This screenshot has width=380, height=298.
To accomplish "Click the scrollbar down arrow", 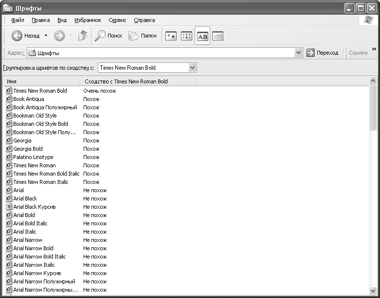I will click(373, 290).
